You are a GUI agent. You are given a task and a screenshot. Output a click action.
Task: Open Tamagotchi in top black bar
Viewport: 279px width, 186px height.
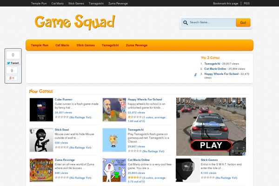[96, 3]
